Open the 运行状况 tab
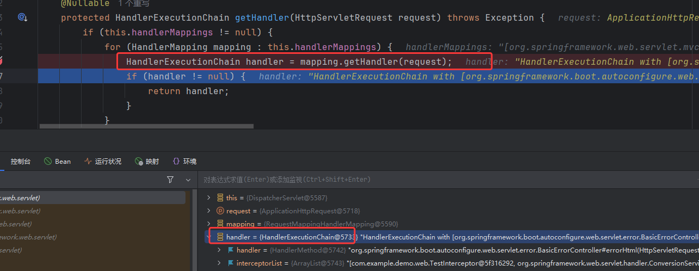Screen dimensions: 699x271 coord(103,162)
